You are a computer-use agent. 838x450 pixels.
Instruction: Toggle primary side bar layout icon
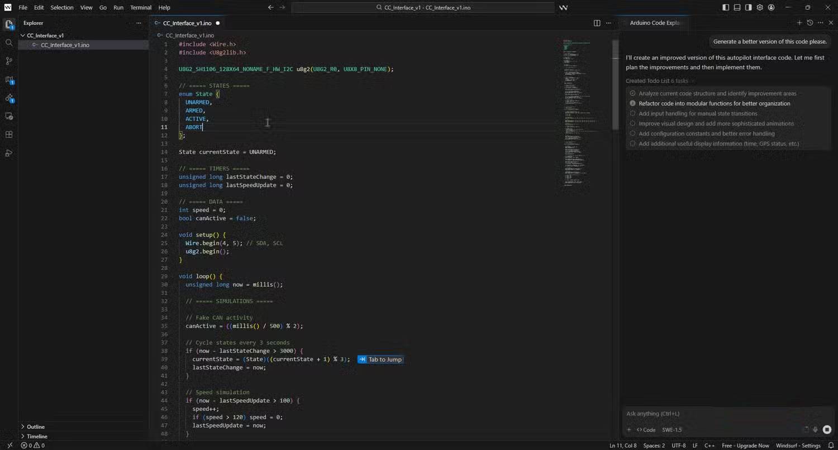(726, 7)
